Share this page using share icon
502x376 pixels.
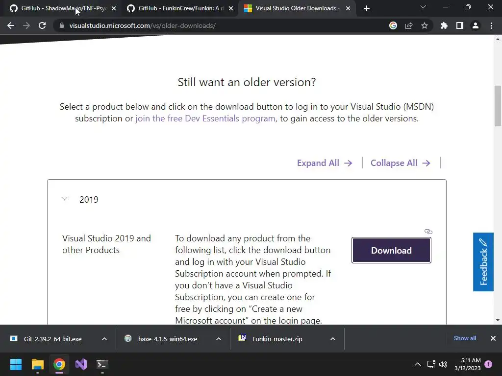pos(409,25)
